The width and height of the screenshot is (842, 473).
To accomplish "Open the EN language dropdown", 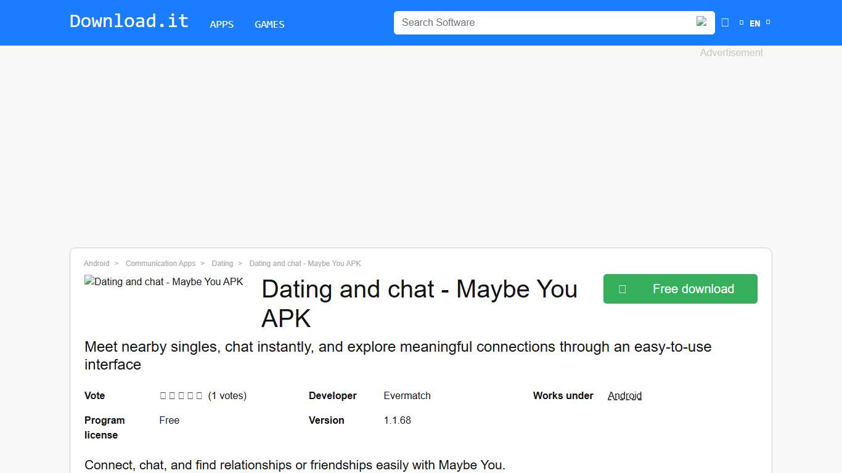I will point(754,23).
